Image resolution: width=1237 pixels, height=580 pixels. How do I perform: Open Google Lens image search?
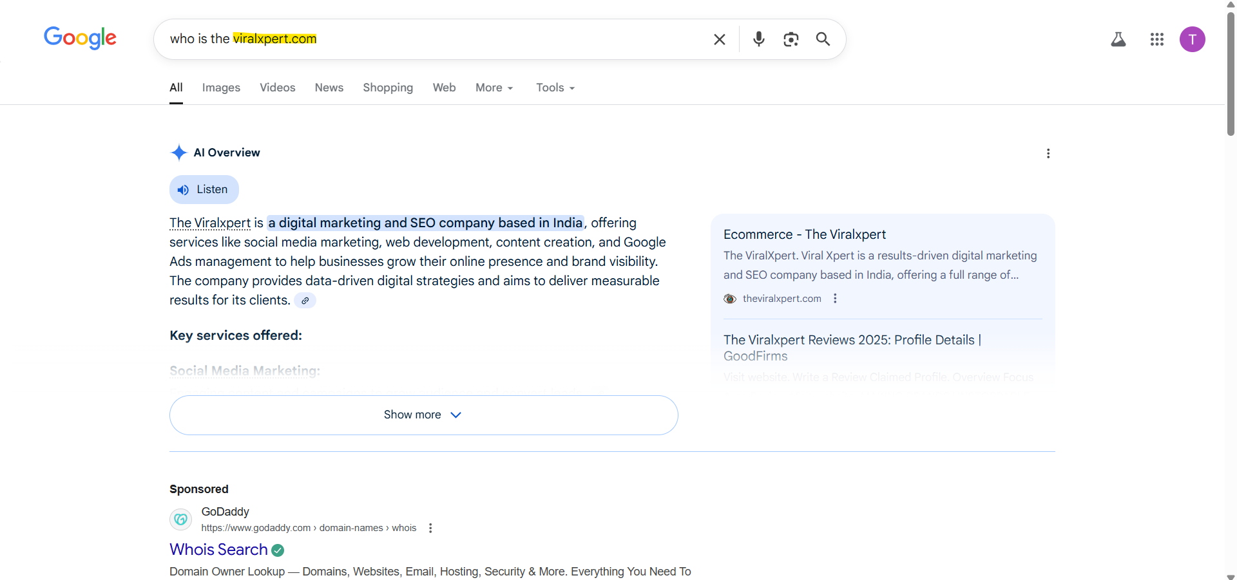pos(791,39)
